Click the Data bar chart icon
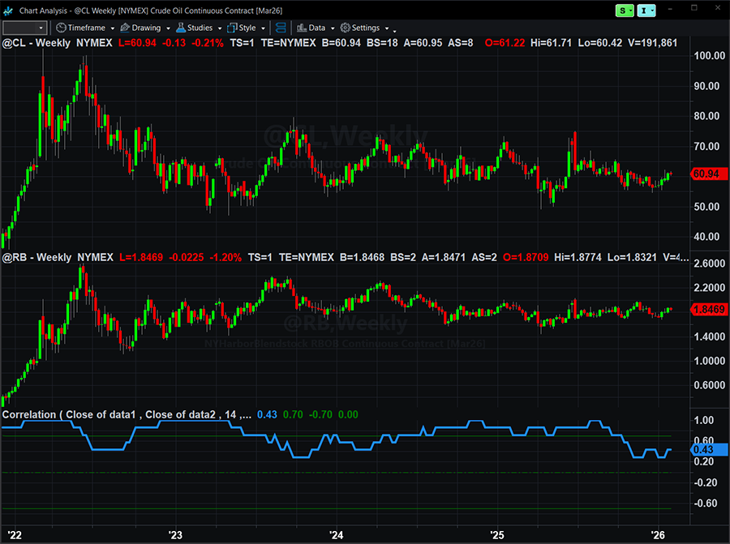730x544 pixels. pos(301,28)
